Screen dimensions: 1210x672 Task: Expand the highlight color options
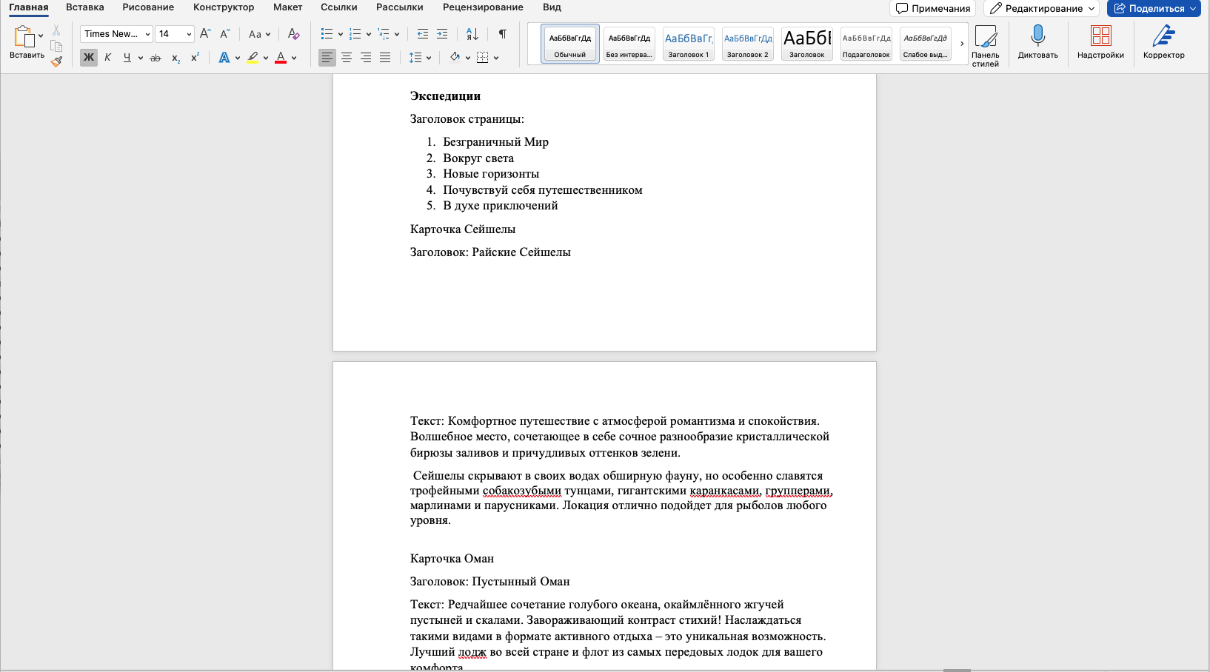264,58
